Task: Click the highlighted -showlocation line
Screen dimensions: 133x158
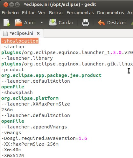Action: (x=20, y=41)
